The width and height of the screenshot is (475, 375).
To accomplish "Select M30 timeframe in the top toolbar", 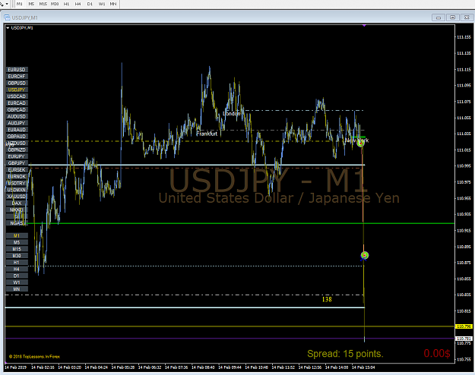I will pos(55,4).
